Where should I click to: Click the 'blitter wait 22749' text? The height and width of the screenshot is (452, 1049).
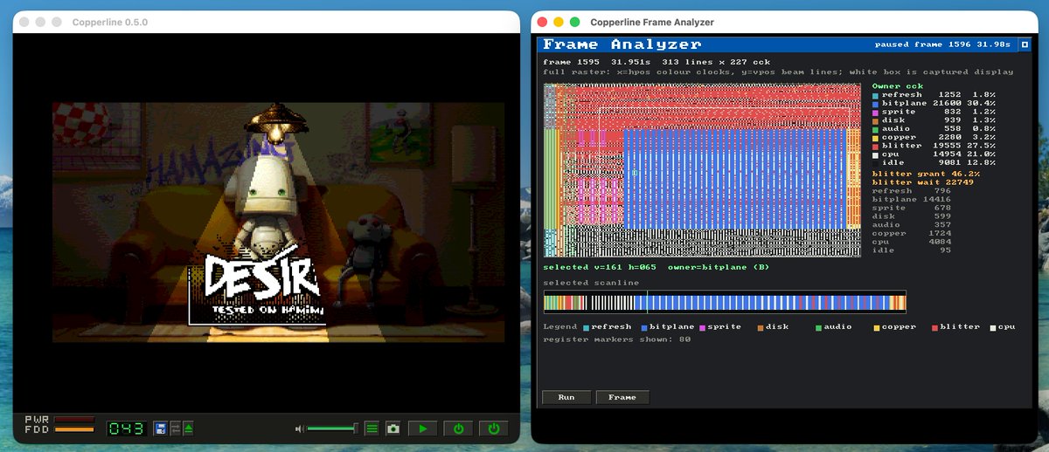(923, 182)
